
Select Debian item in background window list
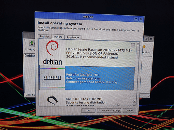click(30, 56)
